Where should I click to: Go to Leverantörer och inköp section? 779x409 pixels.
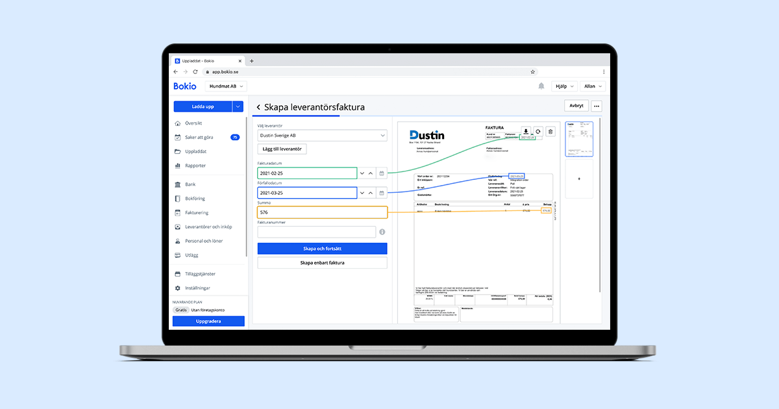pyautogui.click(x=208, y=227)
